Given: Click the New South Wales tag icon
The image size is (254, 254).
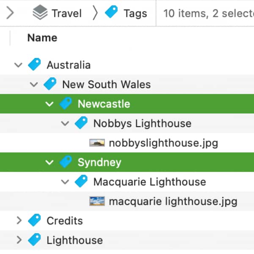Looking at the screenshot, I should click(50, 84).
